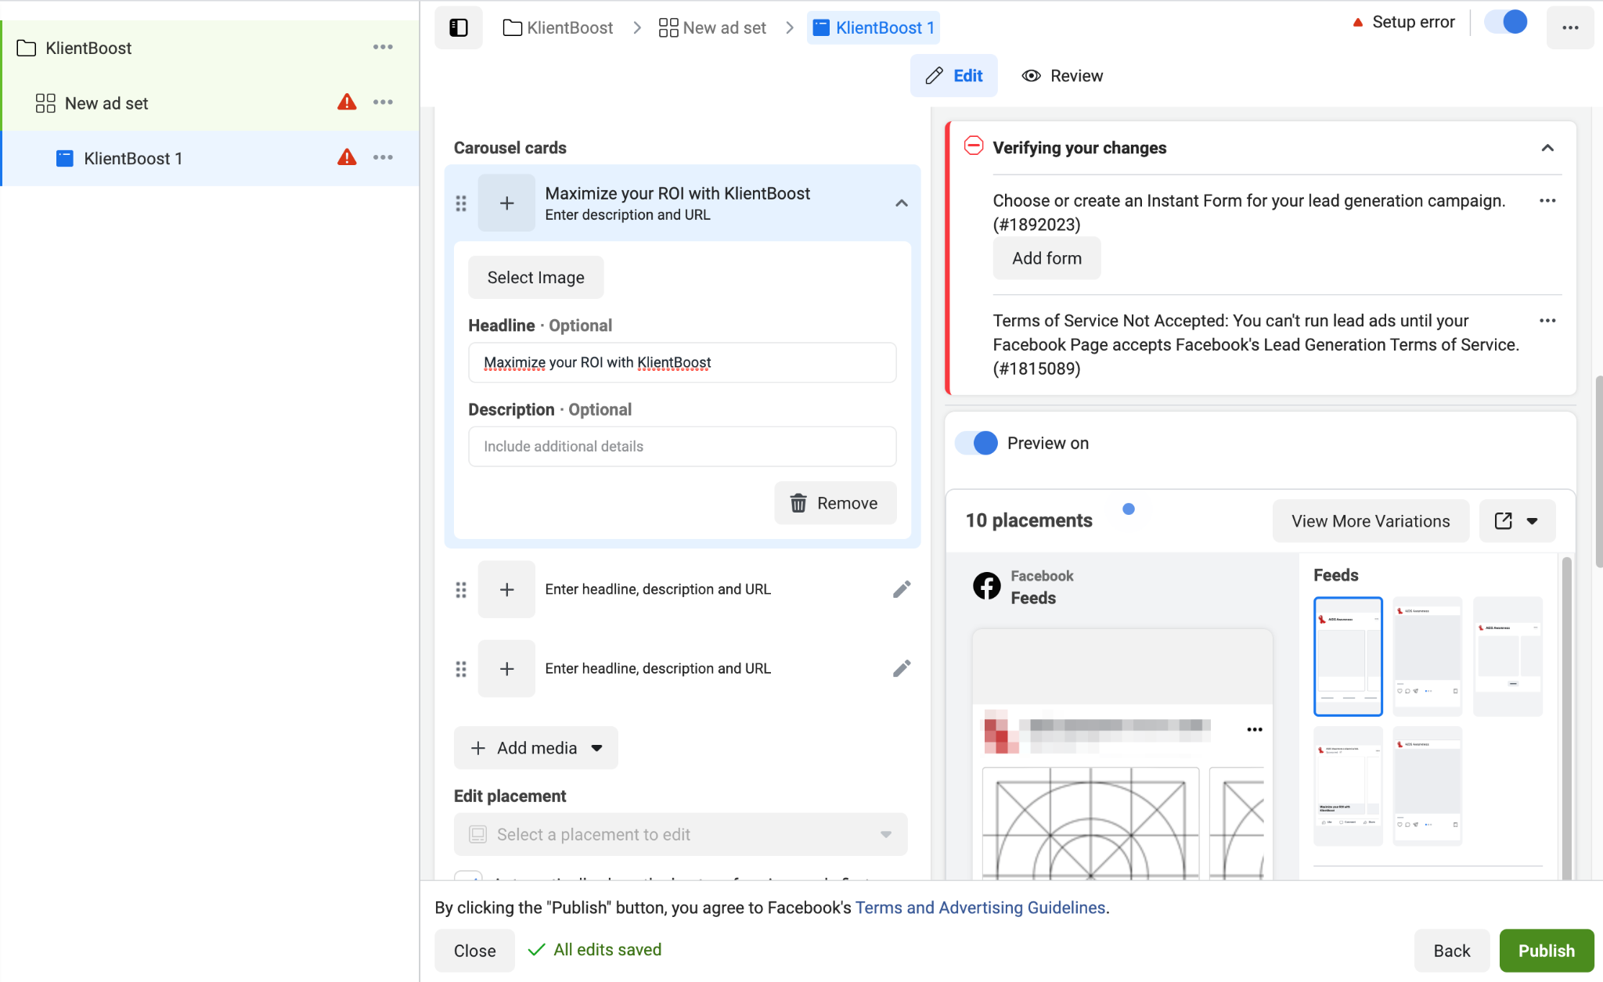
Task: Click the drag handle of the first carousel card
Action: [x=461, y=203]
